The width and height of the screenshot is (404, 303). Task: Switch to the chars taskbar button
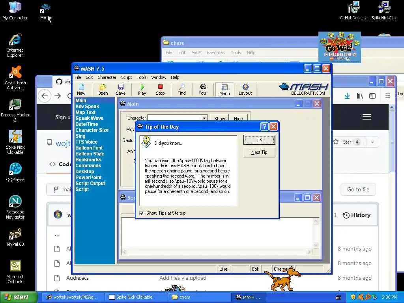click(199, 297)
